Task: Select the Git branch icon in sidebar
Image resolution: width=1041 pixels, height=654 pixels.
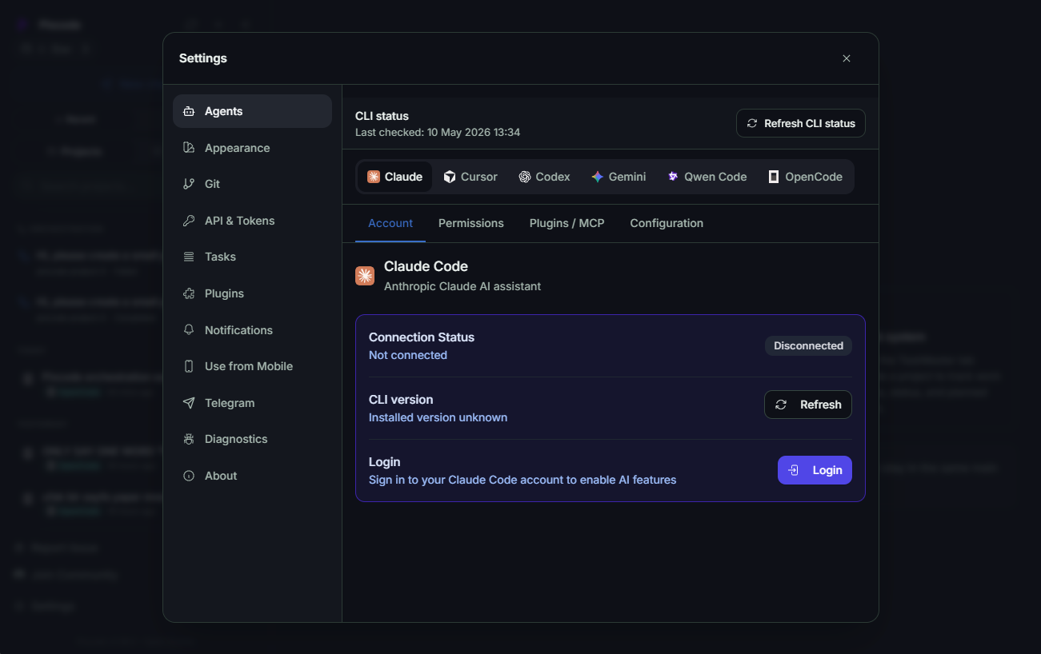Action: tap(189, 184)
